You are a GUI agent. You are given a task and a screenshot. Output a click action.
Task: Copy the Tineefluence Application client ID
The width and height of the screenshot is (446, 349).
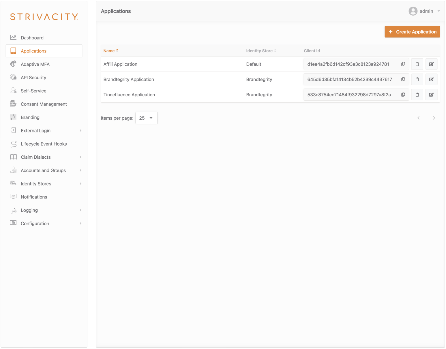(x=403, y=95)
